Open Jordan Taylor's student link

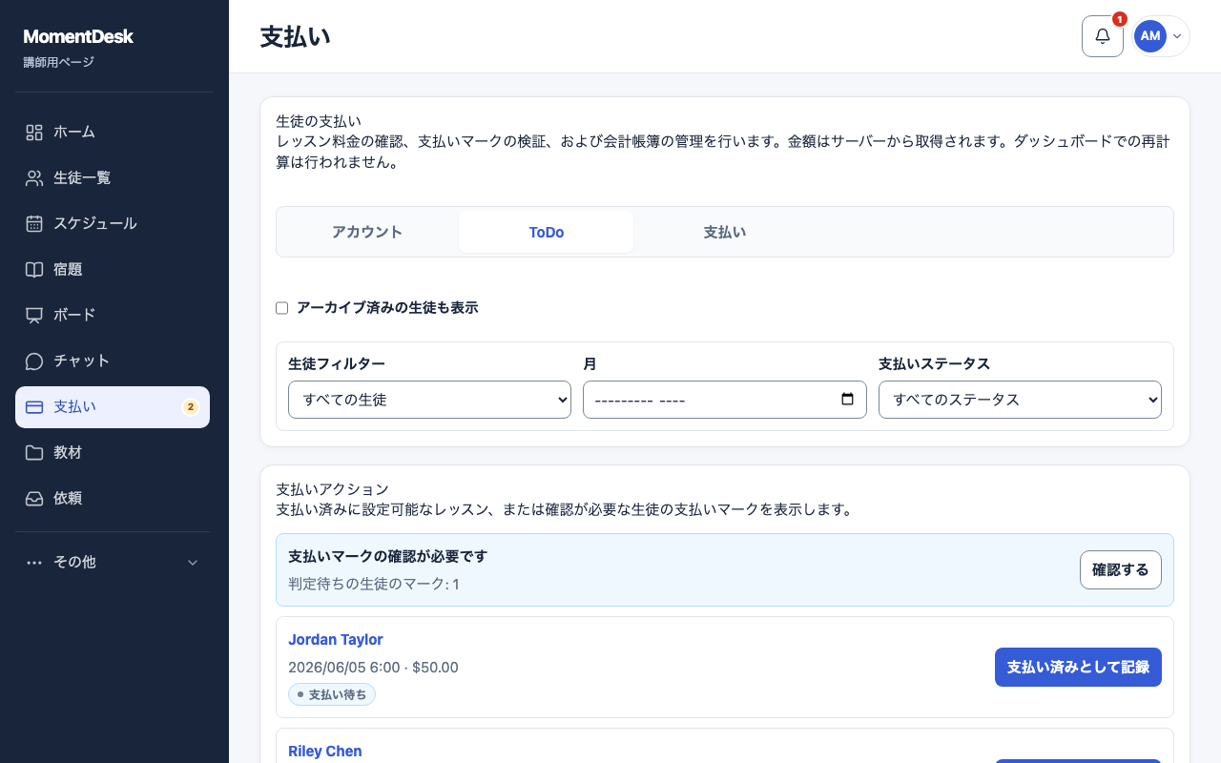click(x=336, y=640)
